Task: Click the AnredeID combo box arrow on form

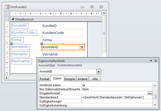Action: (x=82, y=47)
